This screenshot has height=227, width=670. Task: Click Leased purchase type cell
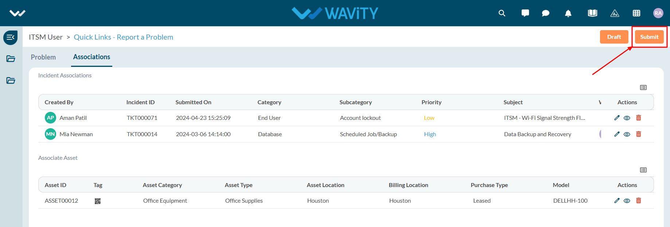[482, 201]
